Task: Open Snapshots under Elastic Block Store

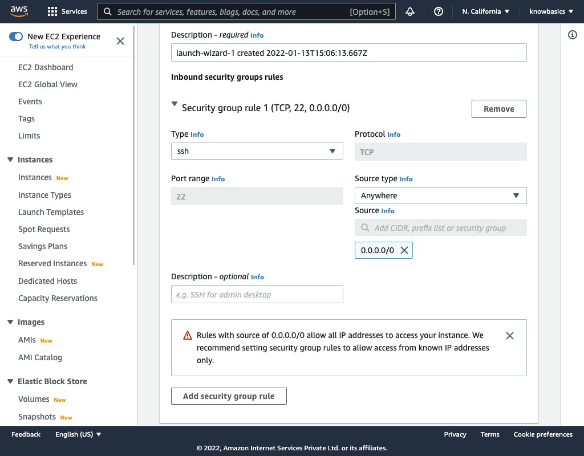Action: 37,417
